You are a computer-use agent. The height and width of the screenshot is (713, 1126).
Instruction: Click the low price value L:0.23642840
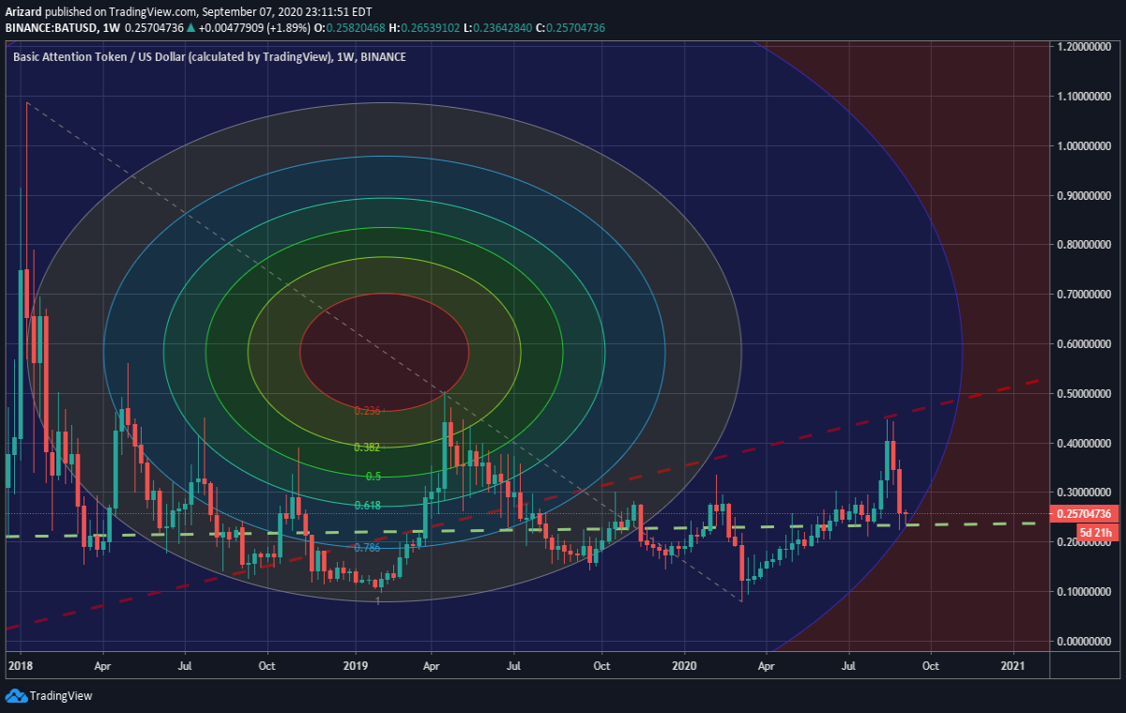pyautogui.click(x=498, y=29)
